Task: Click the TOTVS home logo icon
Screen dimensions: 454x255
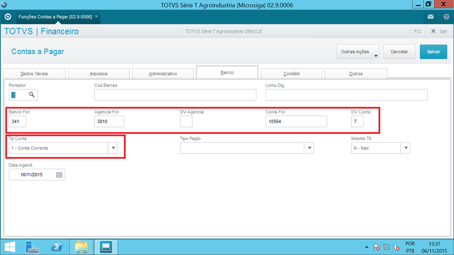Action: pos(8,17)
